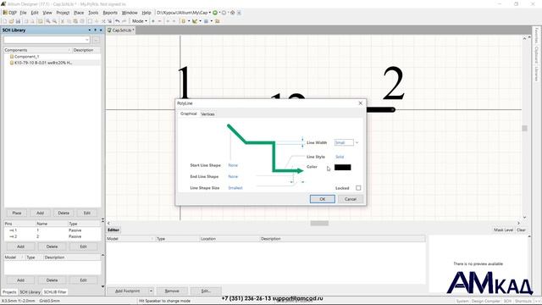Switch to the Vertices tab

click(x=207, y=114)
